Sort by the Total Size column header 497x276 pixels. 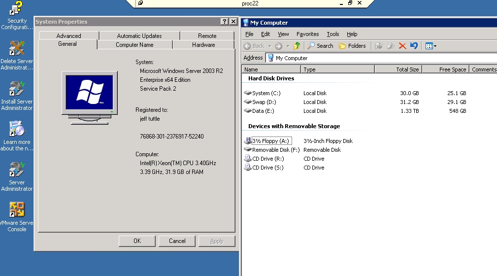click(x=398, y=69)
